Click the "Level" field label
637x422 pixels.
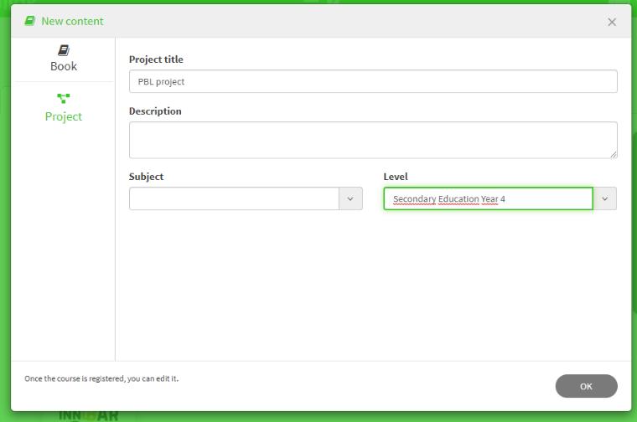tap(396, 177)
